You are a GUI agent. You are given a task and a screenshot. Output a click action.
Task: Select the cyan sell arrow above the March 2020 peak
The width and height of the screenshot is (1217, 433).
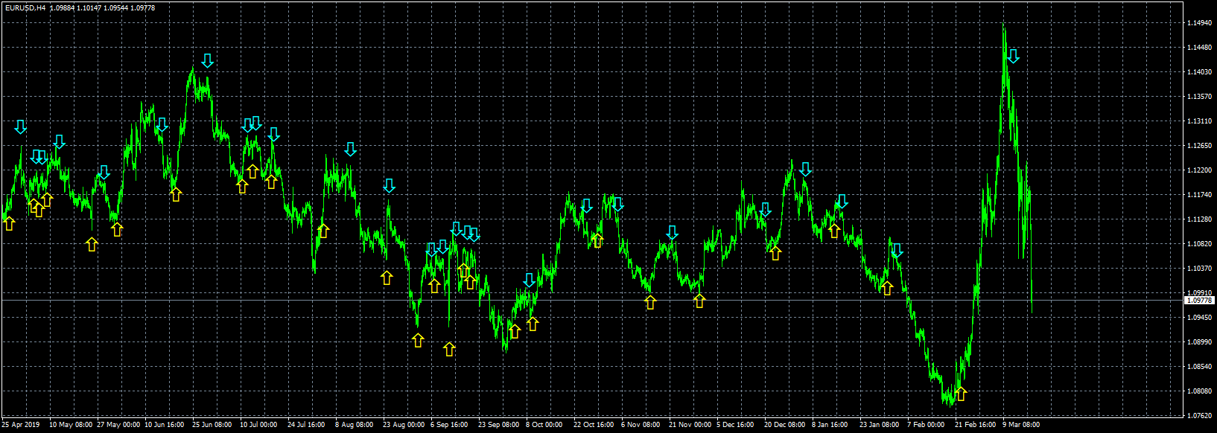click(1013, 56)
